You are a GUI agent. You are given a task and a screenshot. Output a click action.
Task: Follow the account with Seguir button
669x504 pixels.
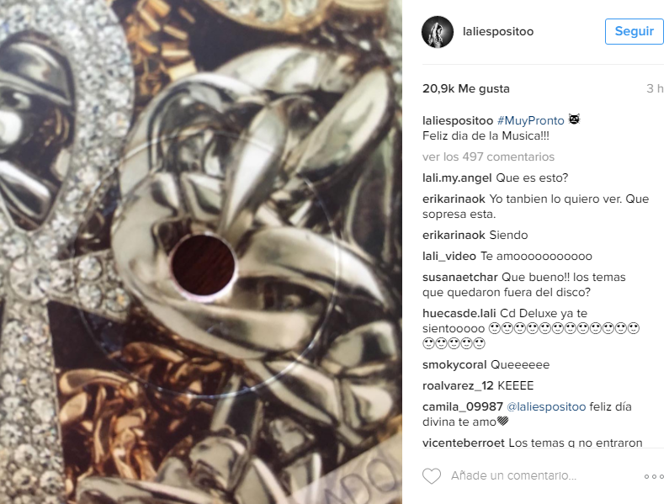click(634, 31)
